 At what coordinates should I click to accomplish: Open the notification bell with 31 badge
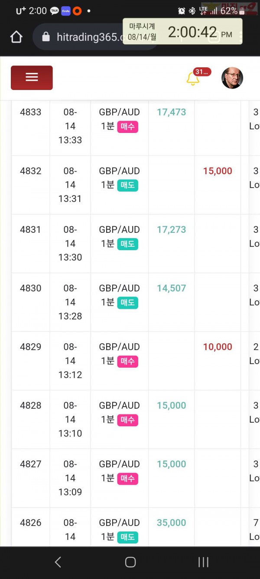[x=193, y=79]
